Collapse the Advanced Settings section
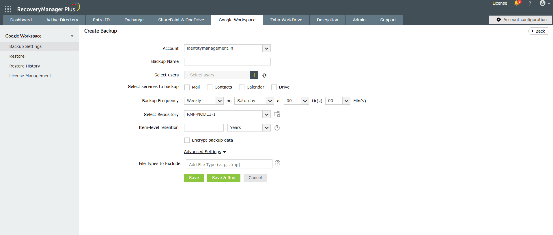The height and width of the screenshot is (235, 553). click(205, 152)
